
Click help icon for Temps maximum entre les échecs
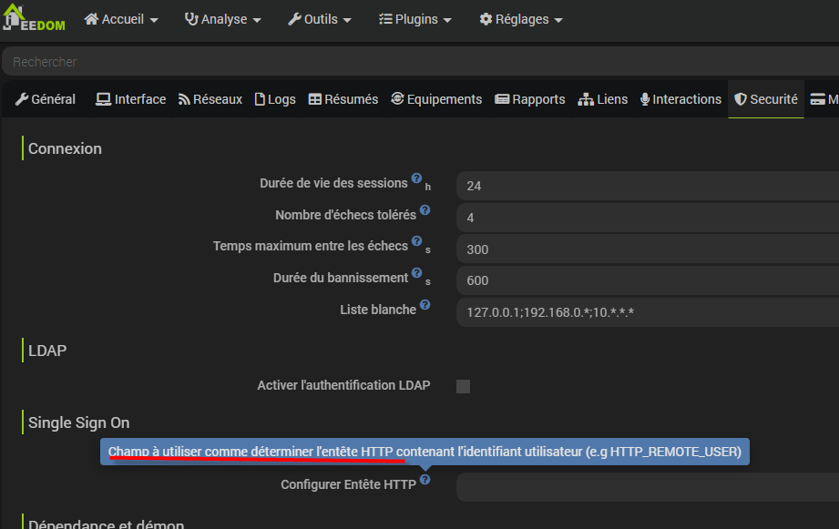(x=417, y=240)
